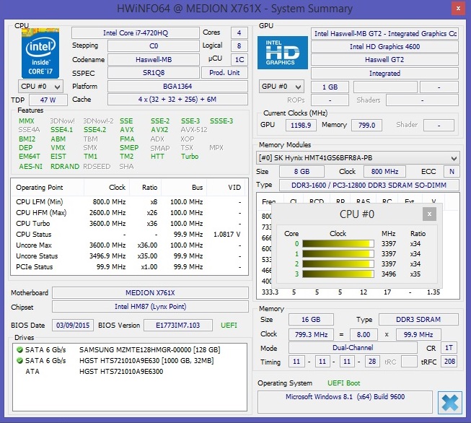Click the BIOS date 03/09/2015 field

click(x=73, y=326)
